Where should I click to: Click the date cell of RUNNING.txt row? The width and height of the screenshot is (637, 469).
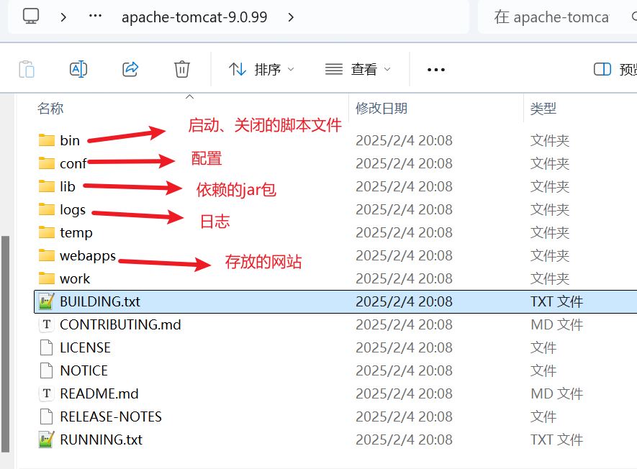pyautogui.click(x=404, y=440)
